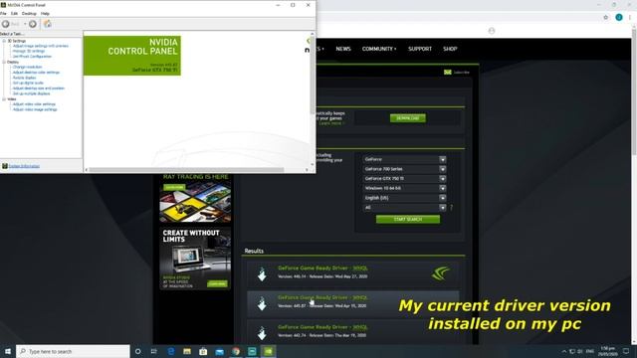Open Cortana from the taskbar

tap(138, 351)
